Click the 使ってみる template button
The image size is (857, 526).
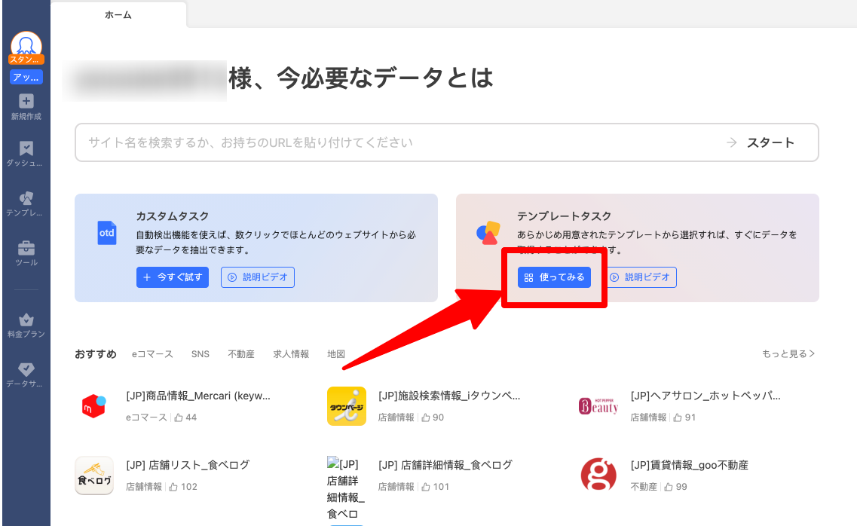tap(554, 277)
